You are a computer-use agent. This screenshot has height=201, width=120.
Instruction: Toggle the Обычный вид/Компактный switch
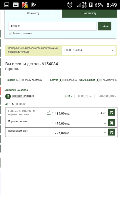point(99,80)
